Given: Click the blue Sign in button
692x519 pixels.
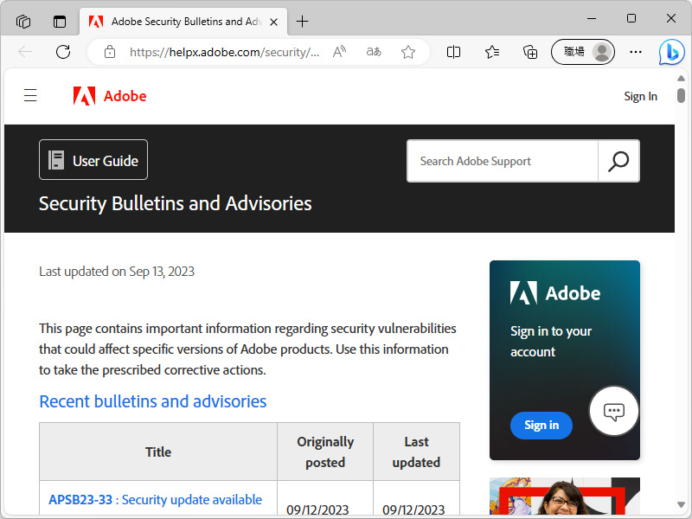Looking at the screenshot, I should (541, 425).
